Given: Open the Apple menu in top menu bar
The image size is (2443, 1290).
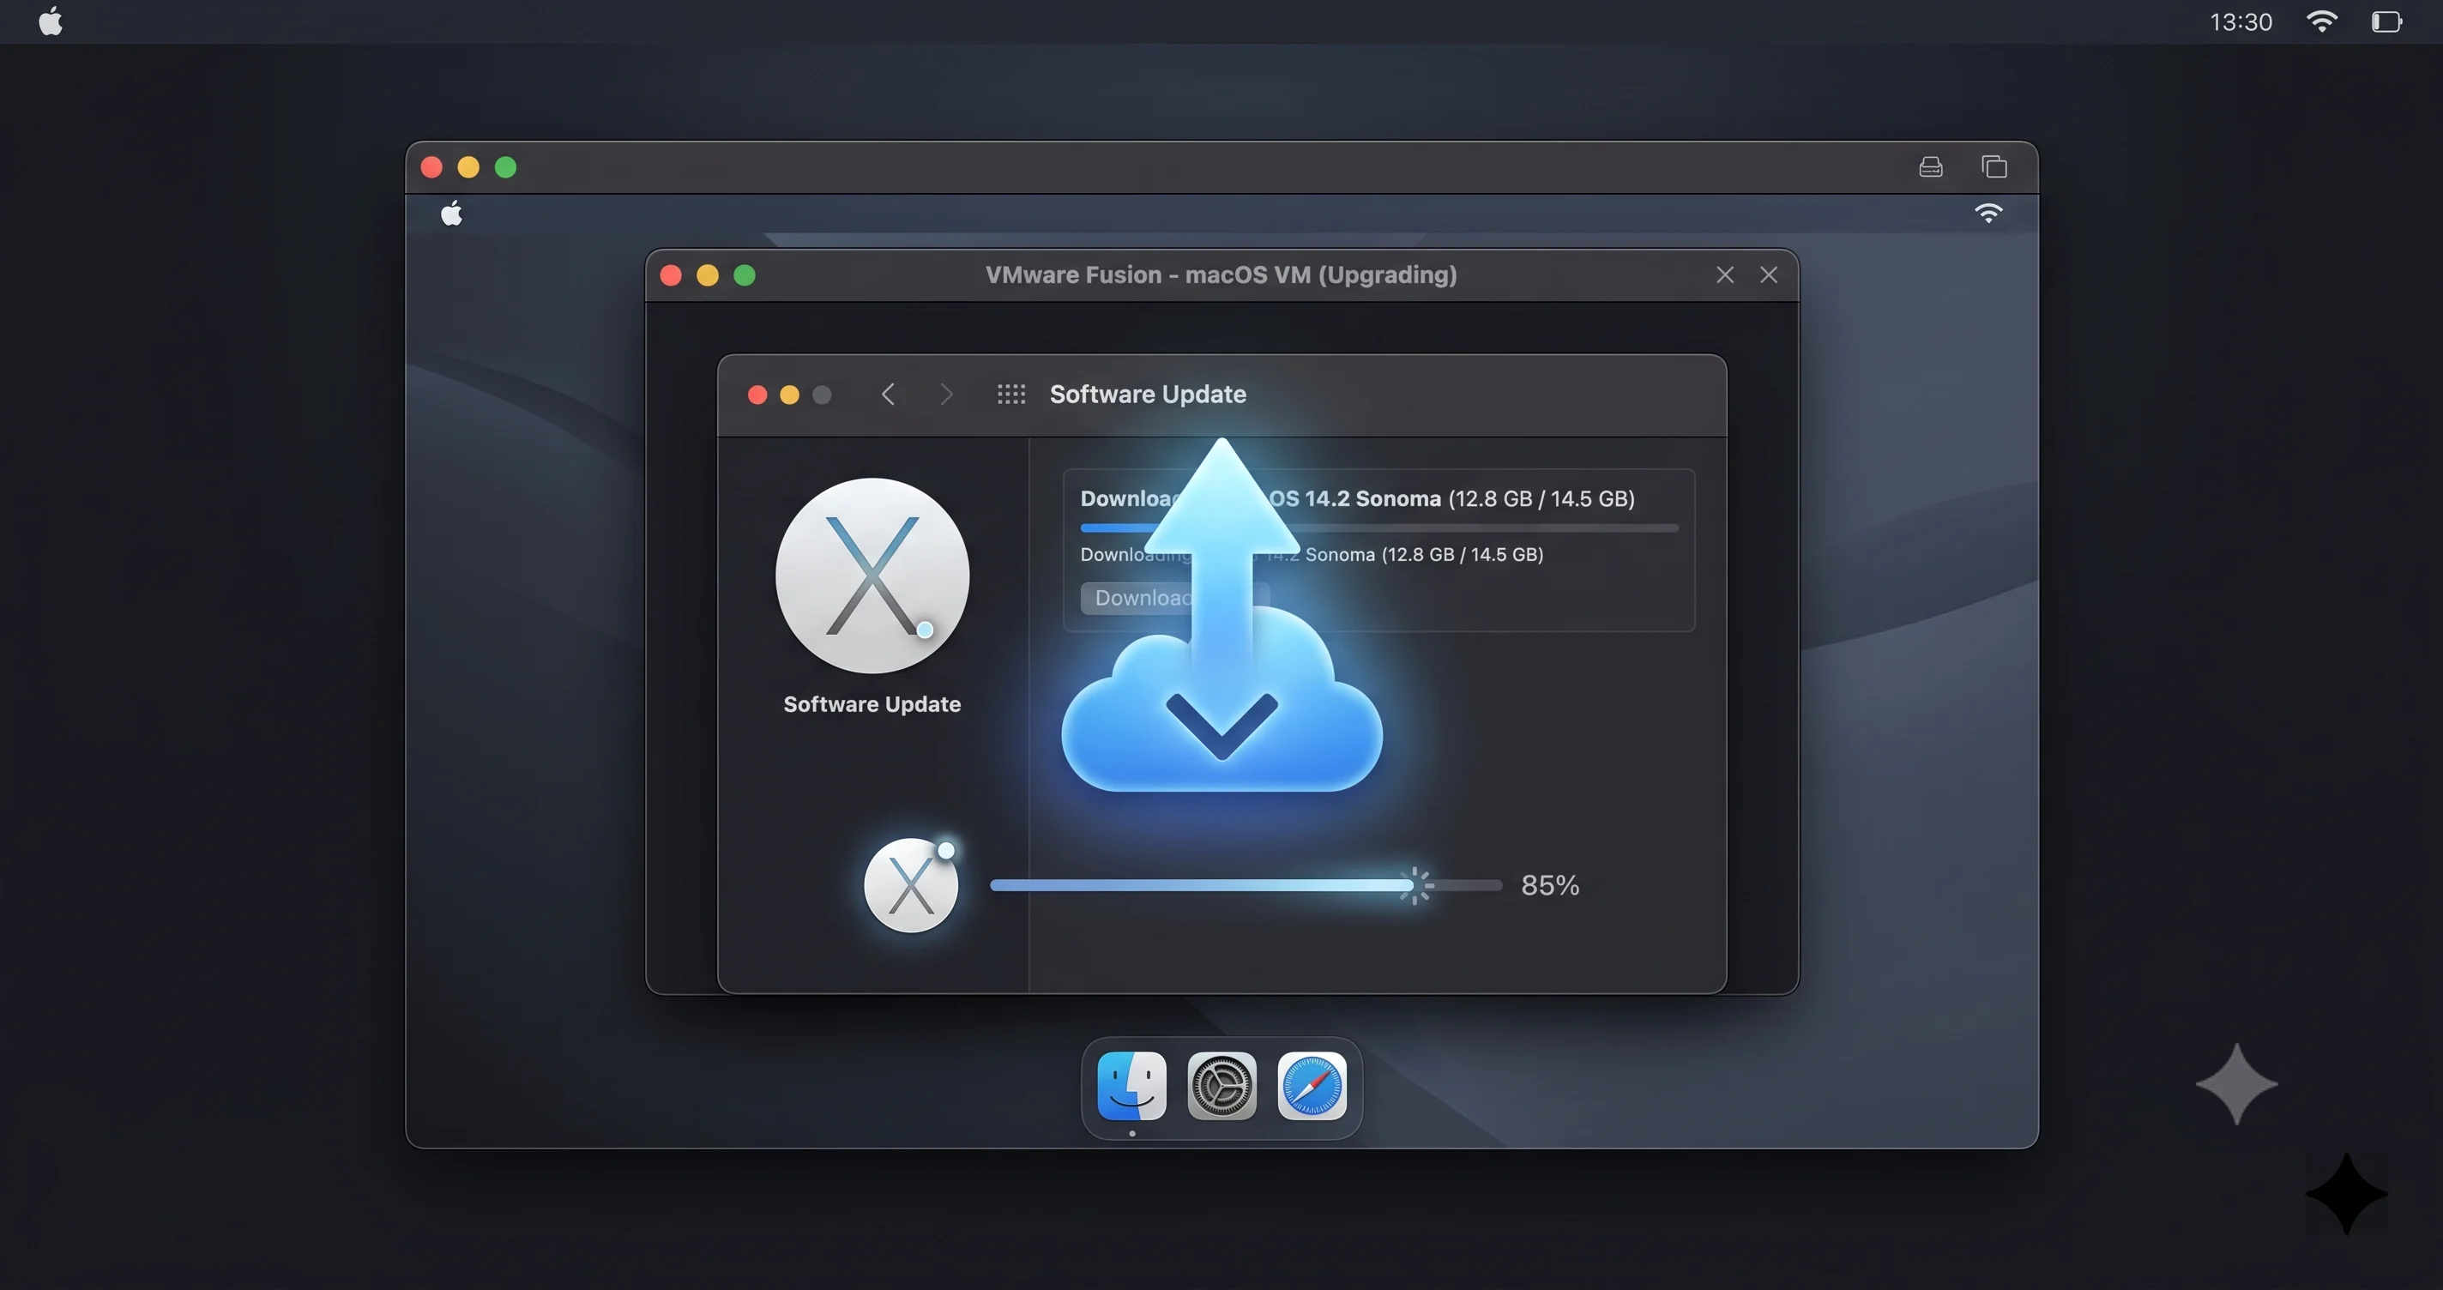Looking at the screenshot, I should click(51, 21).
